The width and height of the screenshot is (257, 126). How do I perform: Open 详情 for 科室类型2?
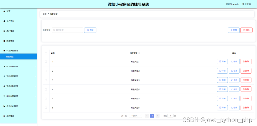click(x=222, y=71)
